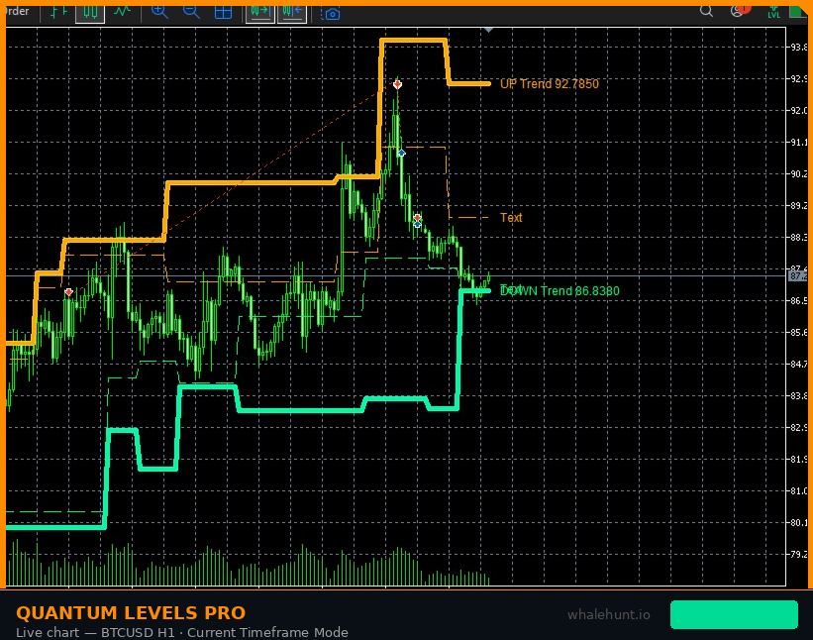Switch chart to bar chart mode
Viewport: 813px width, 640px height.
click(56, 12)
